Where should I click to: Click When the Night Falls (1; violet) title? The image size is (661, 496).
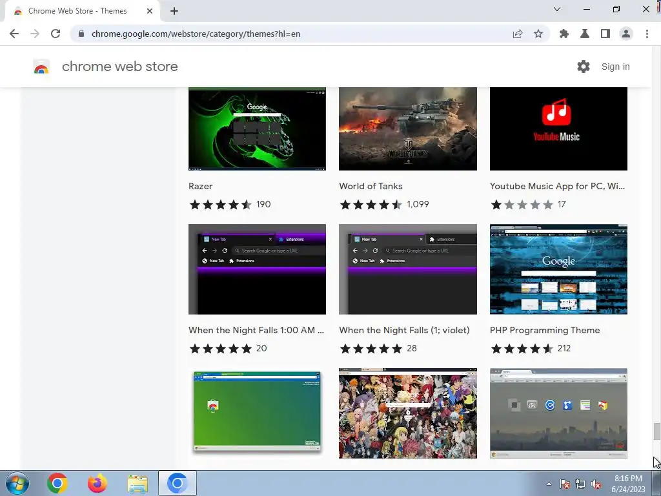coord(404,330)
